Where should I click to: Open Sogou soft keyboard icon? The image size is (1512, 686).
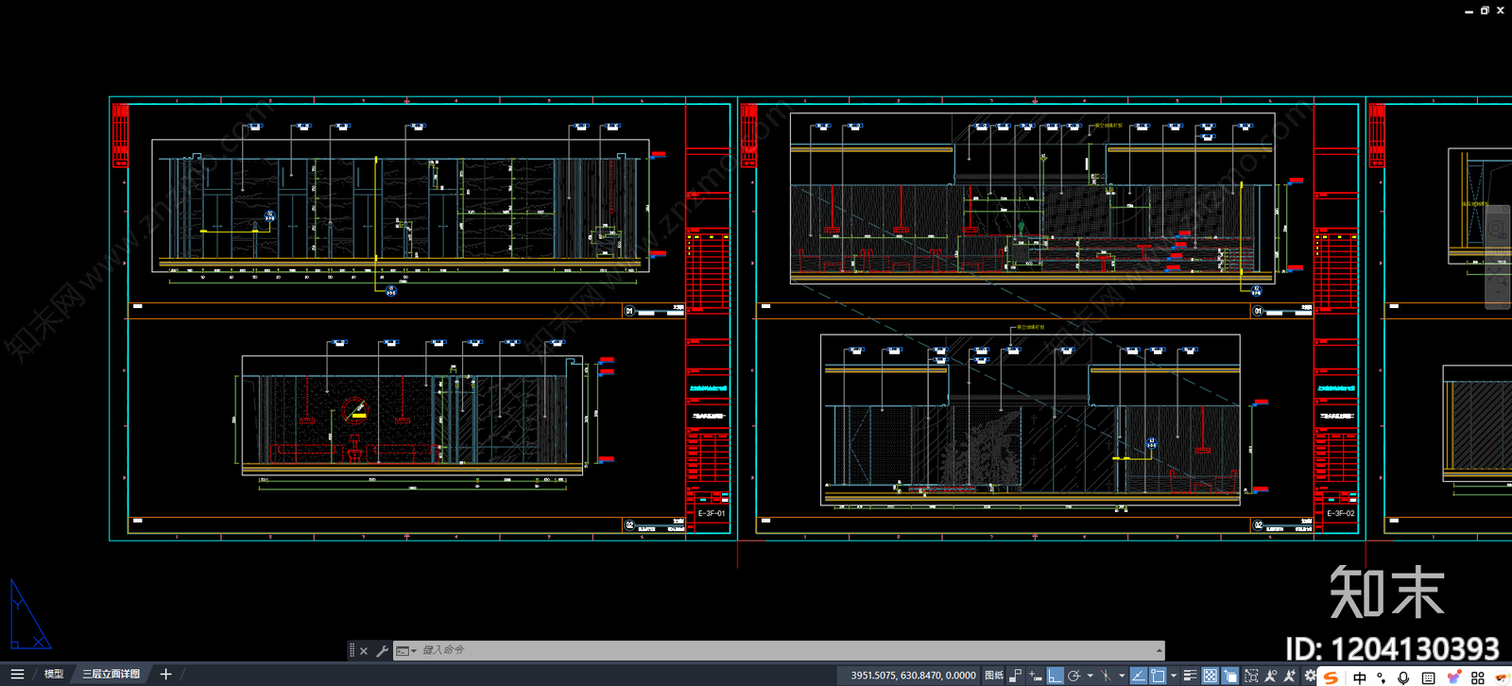(x=1428, y=677)
